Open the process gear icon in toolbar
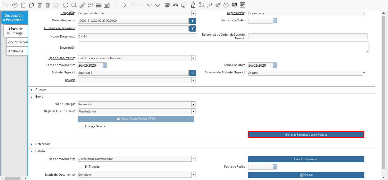388x180 pixels. [226, 5]
